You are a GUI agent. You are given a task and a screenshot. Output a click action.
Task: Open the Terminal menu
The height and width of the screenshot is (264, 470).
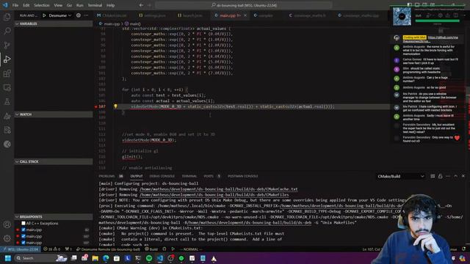(95, 5)
